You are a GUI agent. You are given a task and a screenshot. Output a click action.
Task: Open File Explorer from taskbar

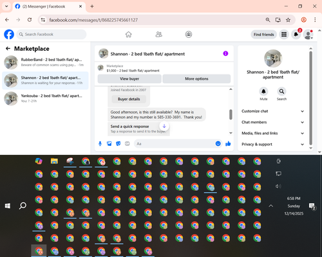point(54,161)
